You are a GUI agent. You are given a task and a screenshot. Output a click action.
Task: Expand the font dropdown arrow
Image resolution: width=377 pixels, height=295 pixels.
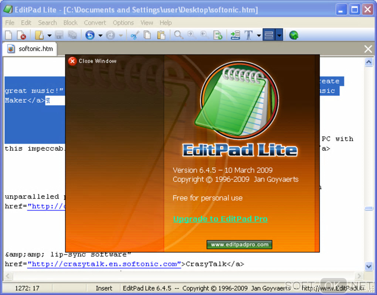click(259, 35)
